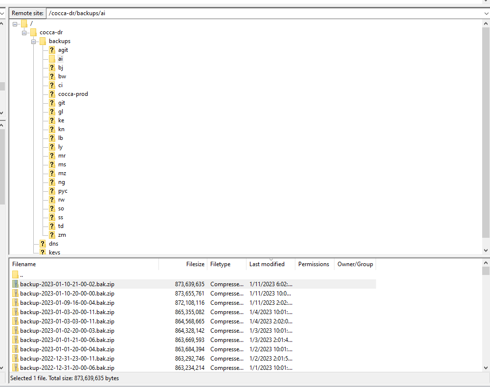Select the git folder in tree
The width and height of the screenshot is (490, 387).
pos(62,103)
